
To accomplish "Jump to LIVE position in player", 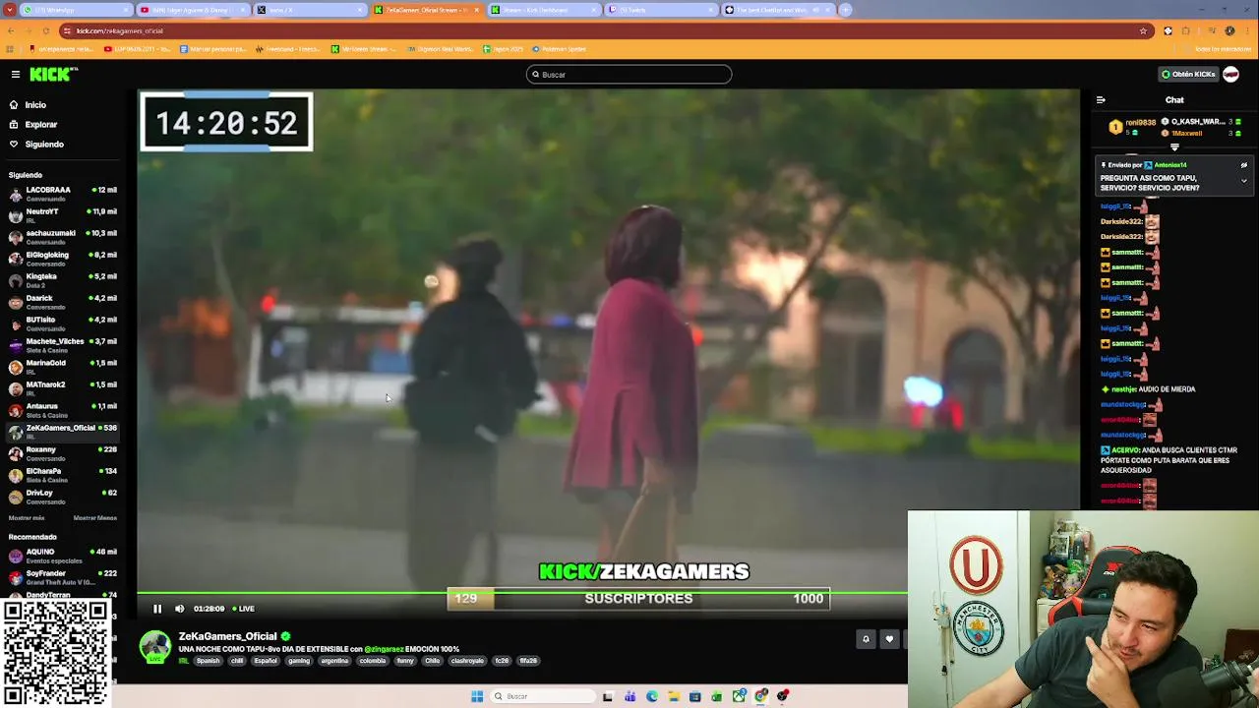I will 244,609.
